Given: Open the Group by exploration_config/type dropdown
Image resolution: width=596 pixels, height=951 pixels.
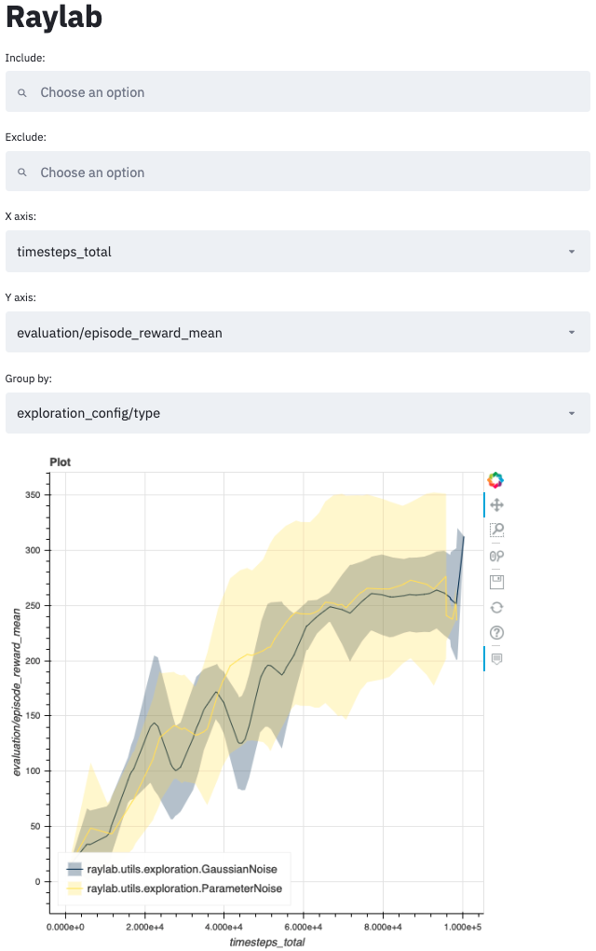Looking at the screenshot, I should tap(570, 413).
